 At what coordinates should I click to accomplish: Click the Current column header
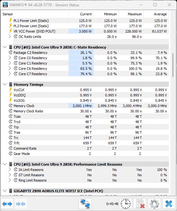pos(81,14)
